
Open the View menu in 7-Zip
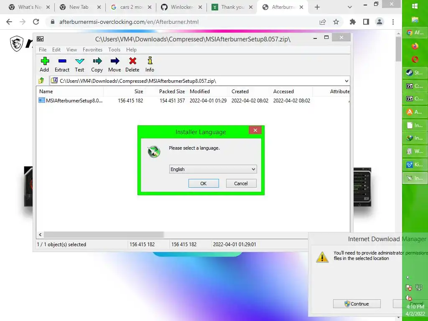pyautogui.click(x=71, y=50)
